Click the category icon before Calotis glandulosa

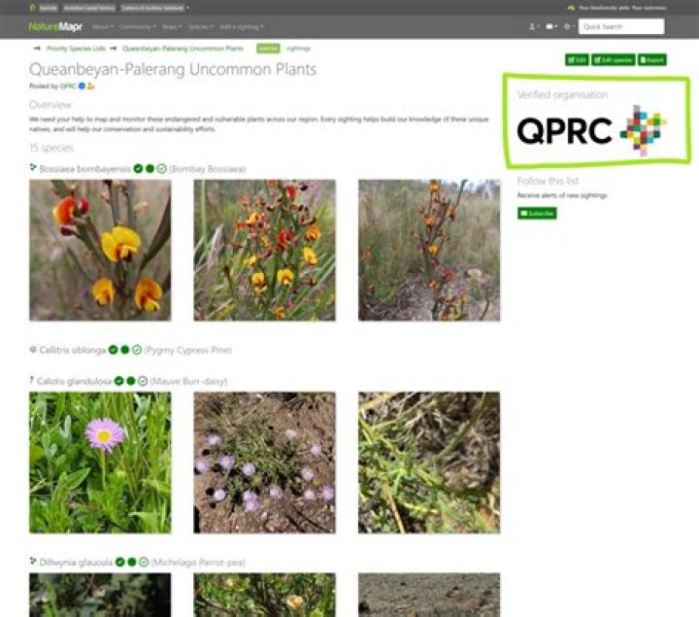pos(32,380)
